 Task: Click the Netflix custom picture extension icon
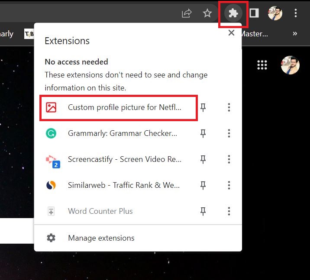coord(51,107)
